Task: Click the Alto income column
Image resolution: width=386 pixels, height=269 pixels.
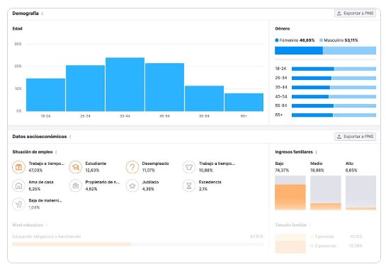Action: [361, 193]
